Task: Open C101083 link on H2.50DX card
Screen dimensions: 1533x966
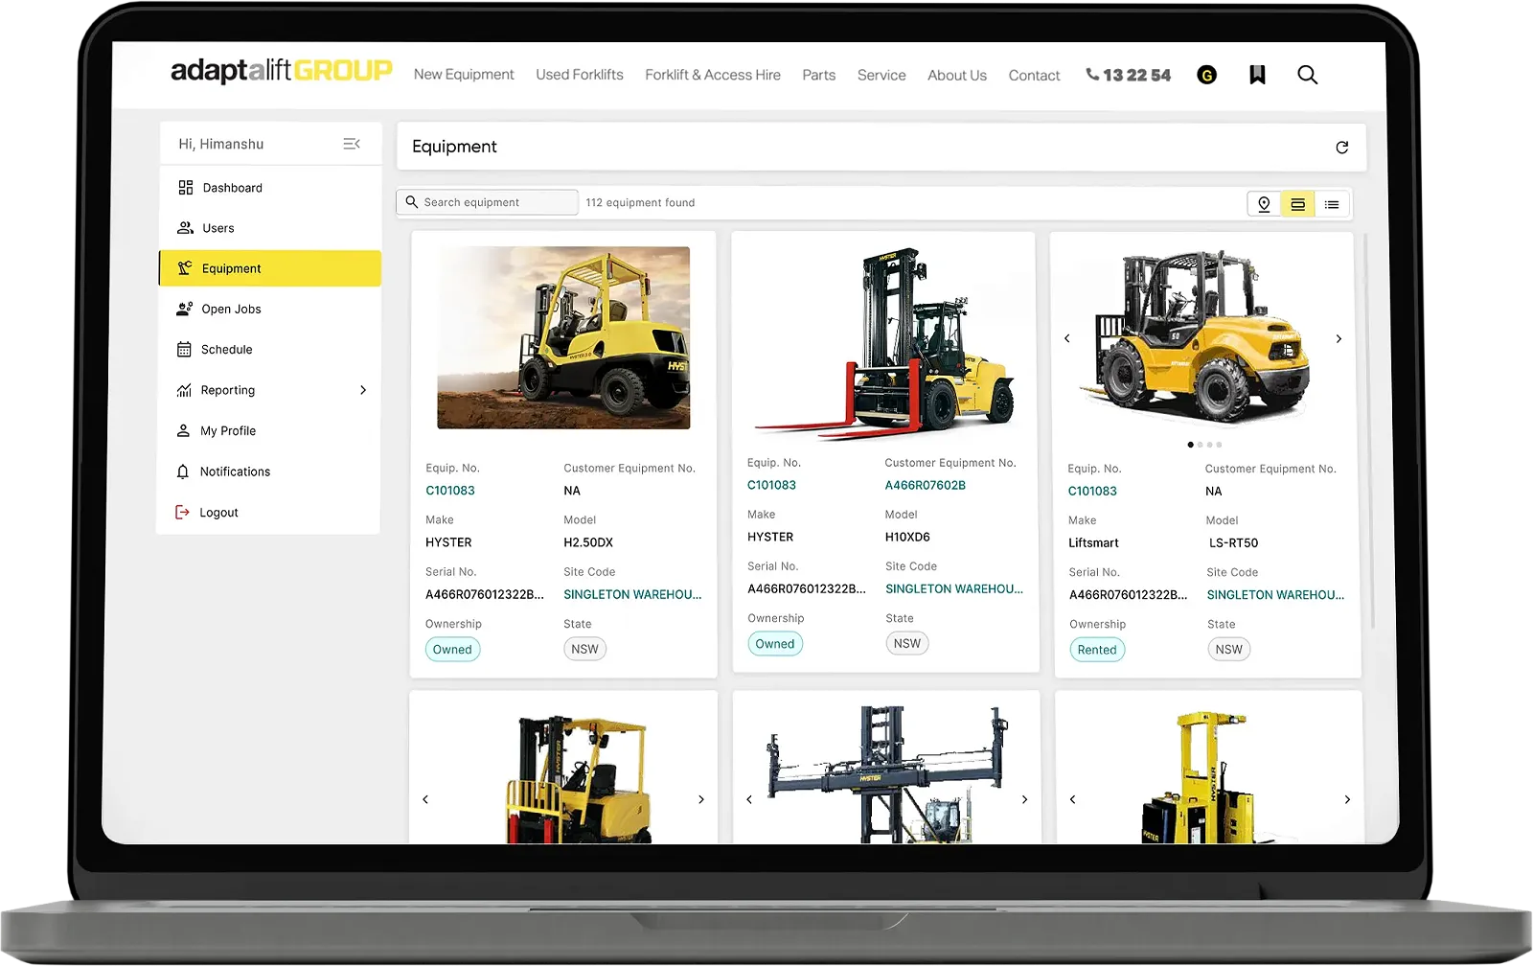Action: click(450, 491)
